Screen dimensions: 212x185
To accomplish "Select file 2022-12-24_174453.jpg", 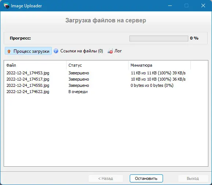I will pyautogui.click(x=28, y=73).
